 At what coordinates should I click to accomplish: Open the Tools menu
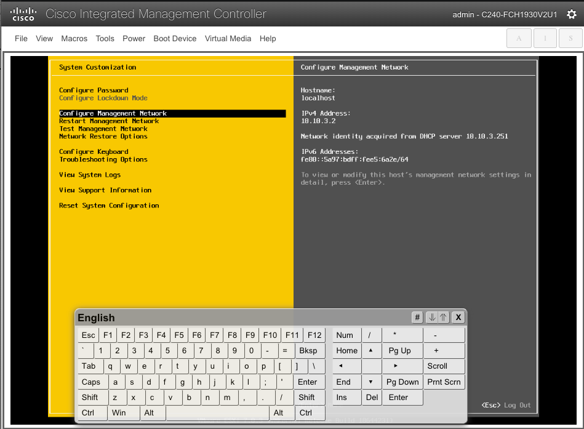(x=105, y=38)
